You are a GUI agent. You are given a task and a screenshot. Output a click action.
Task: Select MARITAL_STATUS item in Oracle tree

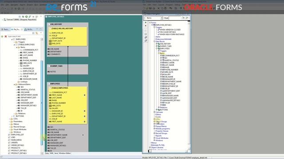pyautogui.click(x=172, y=61)
